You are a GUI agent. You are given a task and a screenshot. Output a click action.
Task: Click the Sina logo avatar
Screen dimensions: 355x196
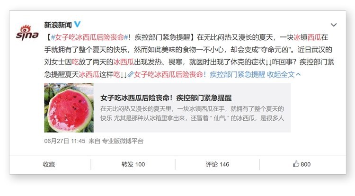coord(27,33)
